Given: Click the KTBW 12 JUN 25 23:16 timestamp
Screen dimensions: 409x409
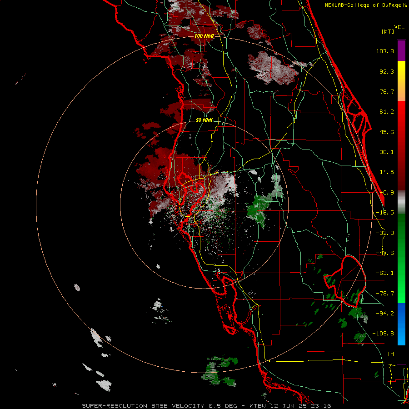Looking at the screenshot, I should 290,406.
